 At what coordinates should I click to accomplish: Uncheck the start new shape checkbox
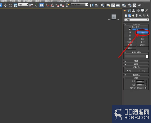tap(130, 29)
